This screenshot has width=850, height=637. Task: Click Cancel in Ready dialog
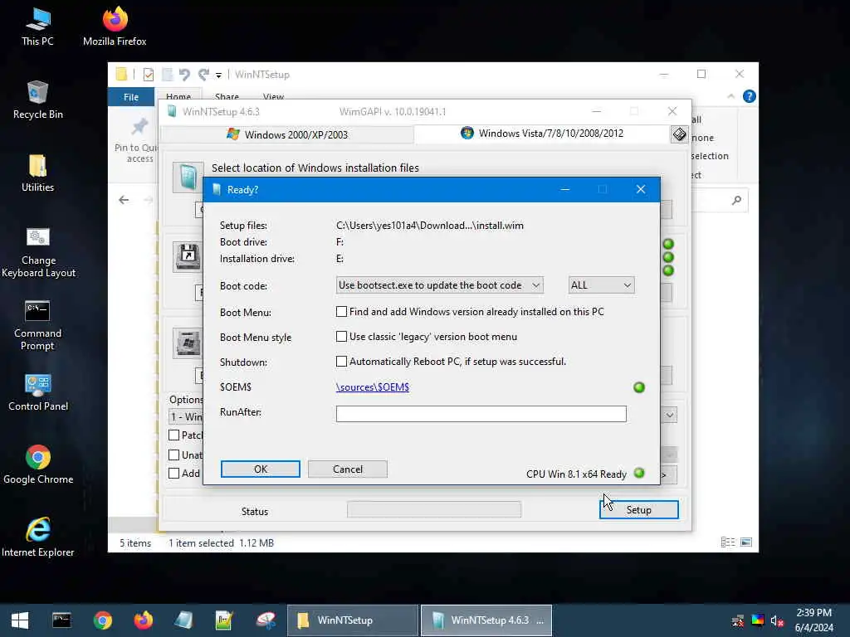(348, 469)
